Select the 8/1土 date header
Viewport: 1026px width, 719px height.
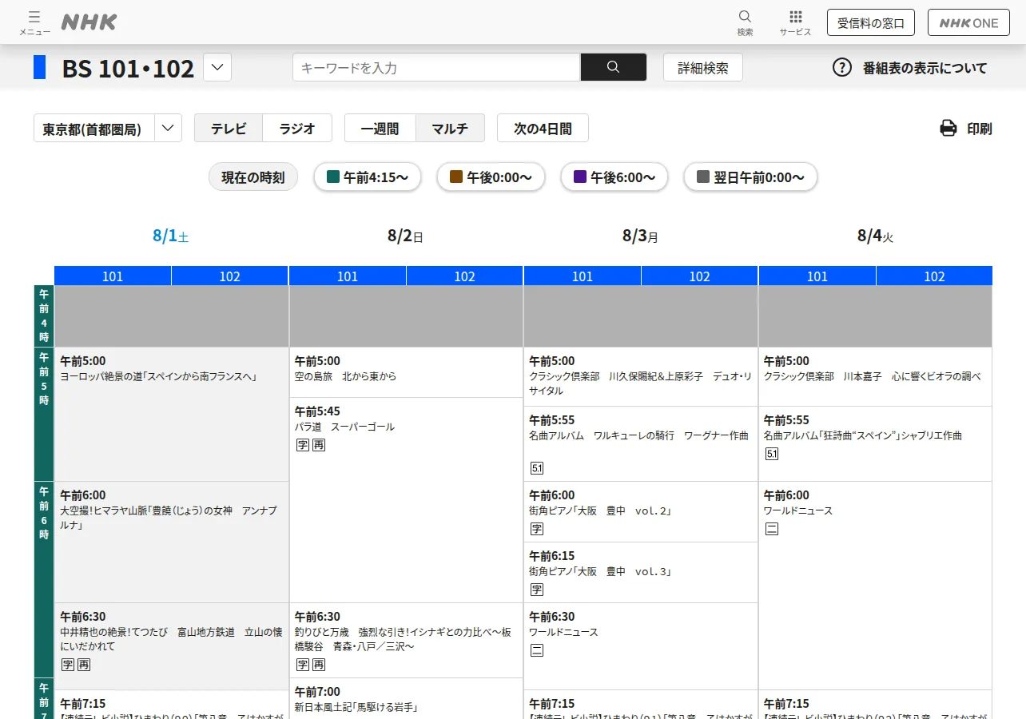171,236
